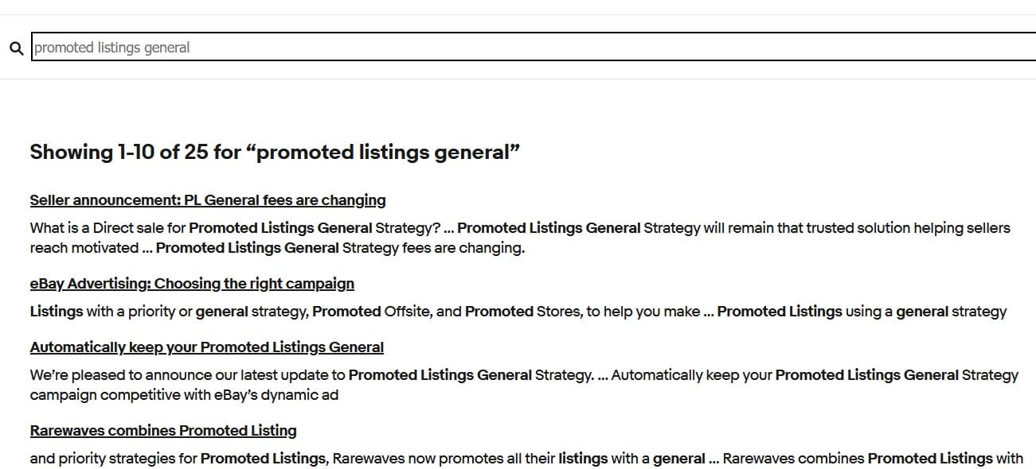Open 'Automatically keep your Promoted Listings General' result

pos(206,347)
